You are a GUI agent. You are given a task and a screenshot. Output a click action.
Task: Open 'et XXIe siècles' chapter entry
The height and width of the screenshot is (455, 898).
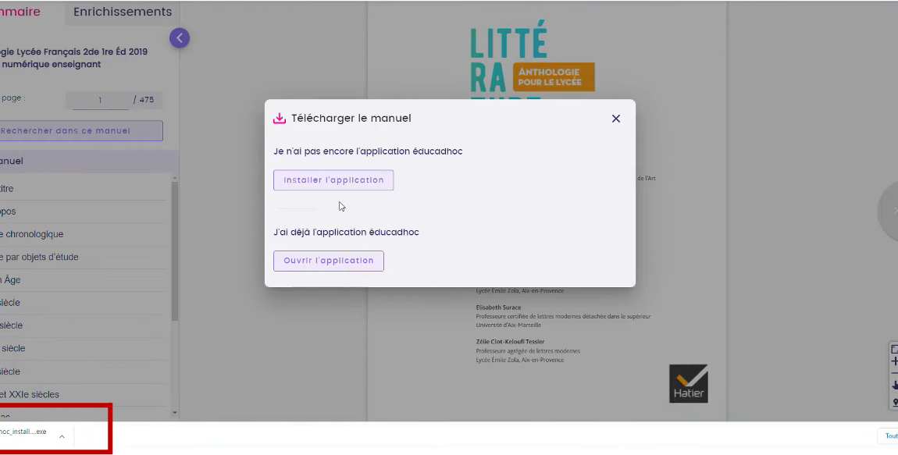point(30,394)
